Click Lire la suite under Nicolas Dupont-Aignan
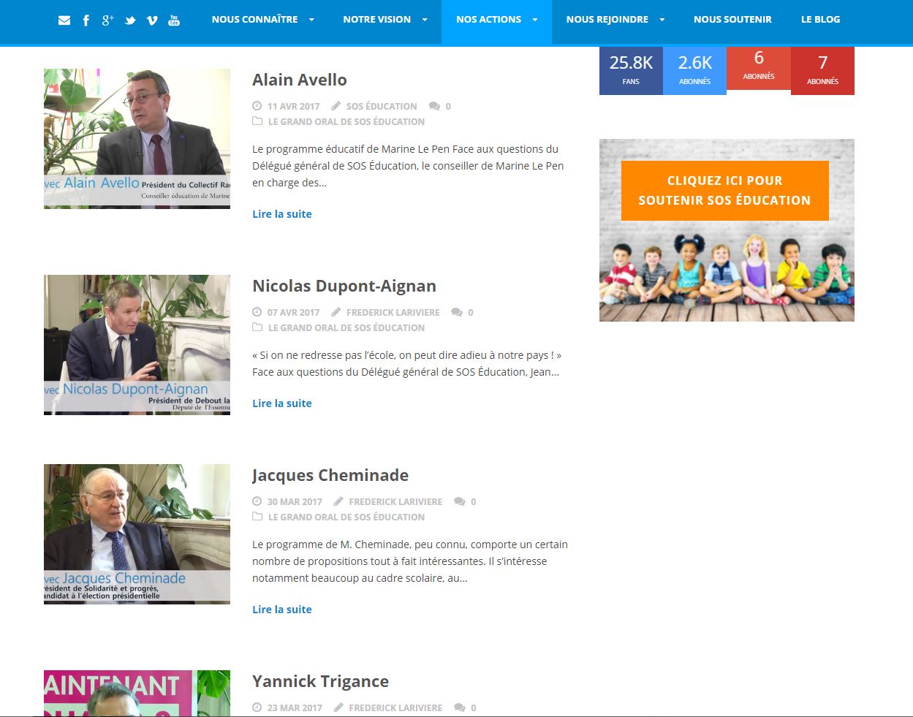Screen dimensions: 913x717 click(282, 403)
